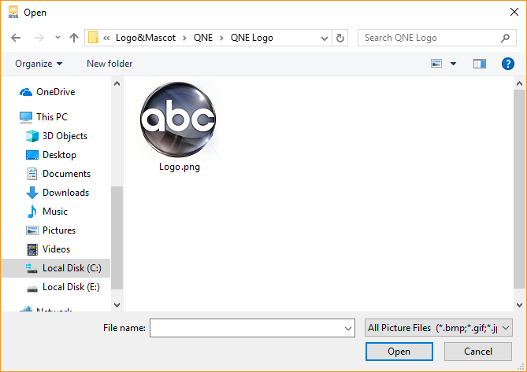Navigate to QNE folder in breadcrumb
Screen dimensions: 527x372
tap(203, 38)
